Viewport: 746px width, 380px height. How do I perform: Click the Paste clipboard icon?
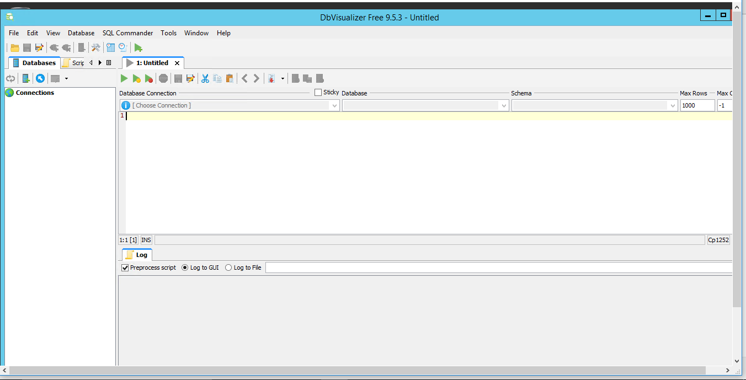click(x=230, y=79)
